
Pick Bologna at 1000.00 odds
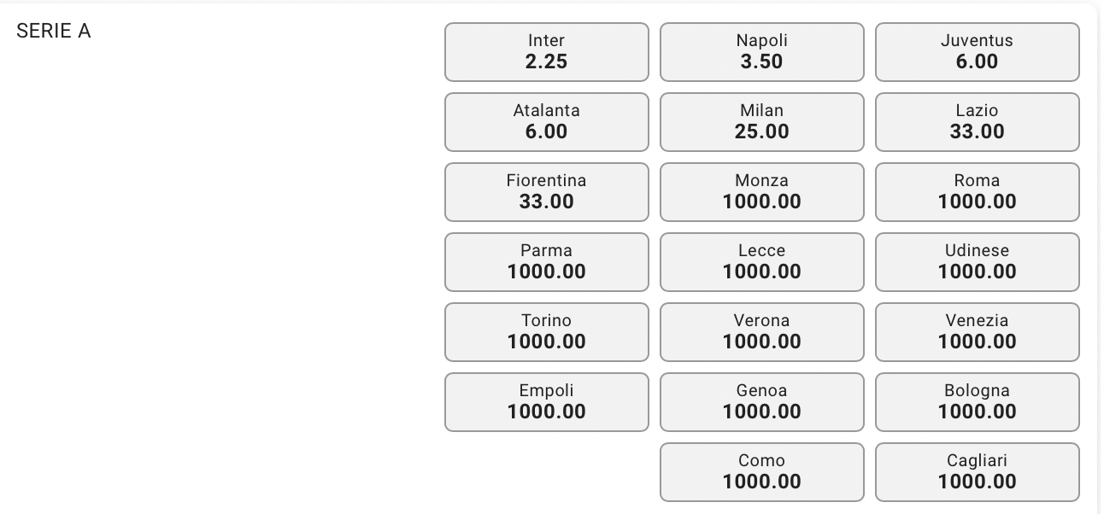[978, 402]
